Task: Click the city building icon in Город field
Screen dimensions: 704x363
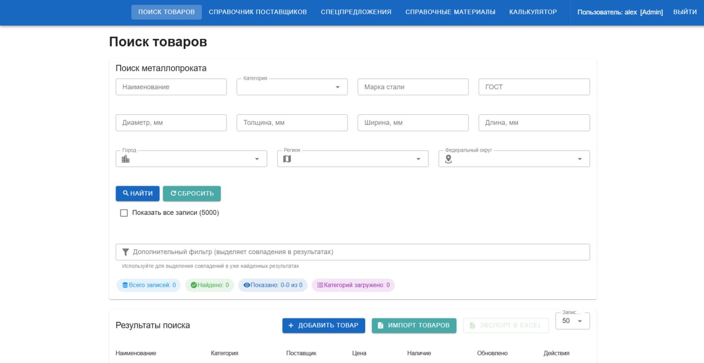Action: (126, 159)
